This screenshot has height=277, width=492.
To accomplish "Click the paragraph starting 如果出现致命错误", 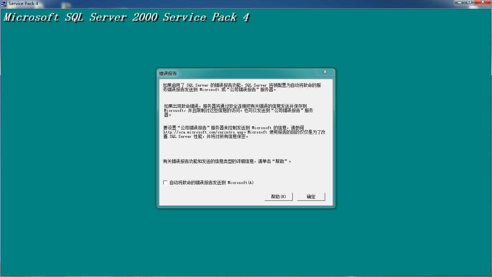I will pos(238,110).
